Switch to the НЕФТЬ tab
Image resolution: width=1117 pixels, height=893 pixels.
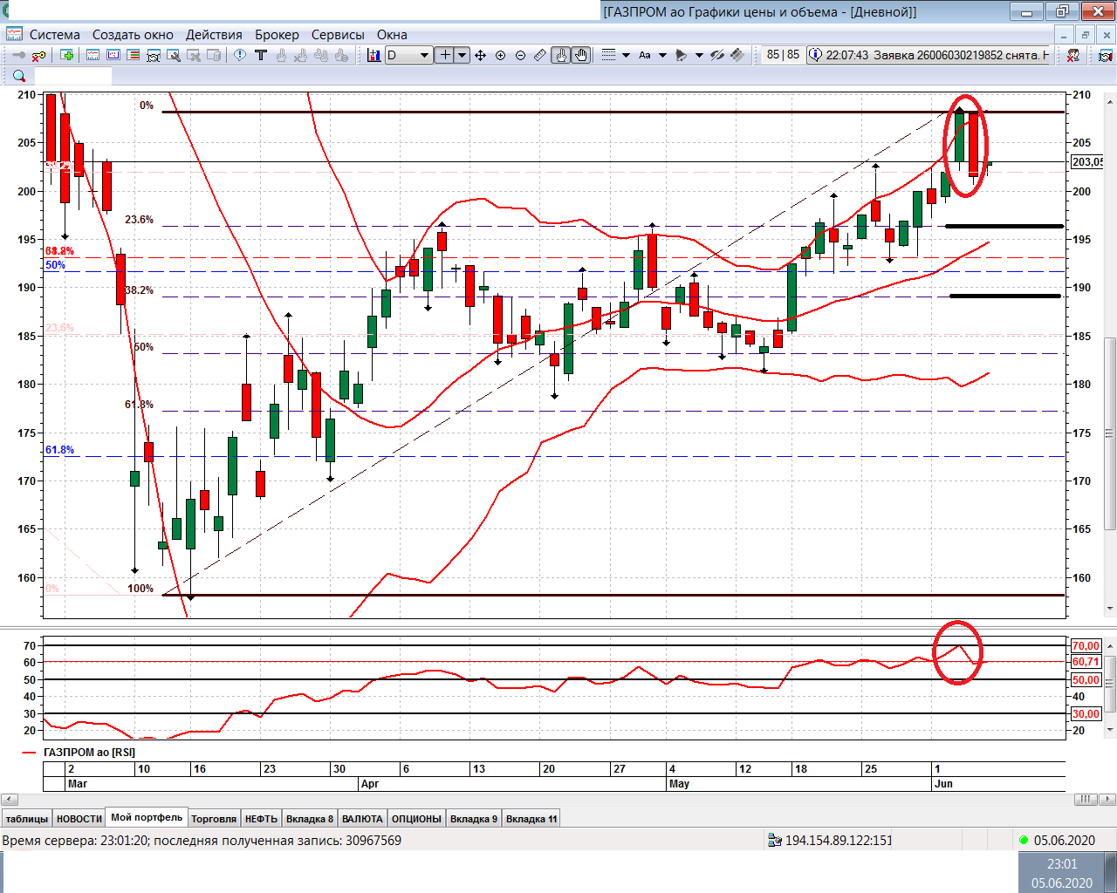tap(261, 819)
